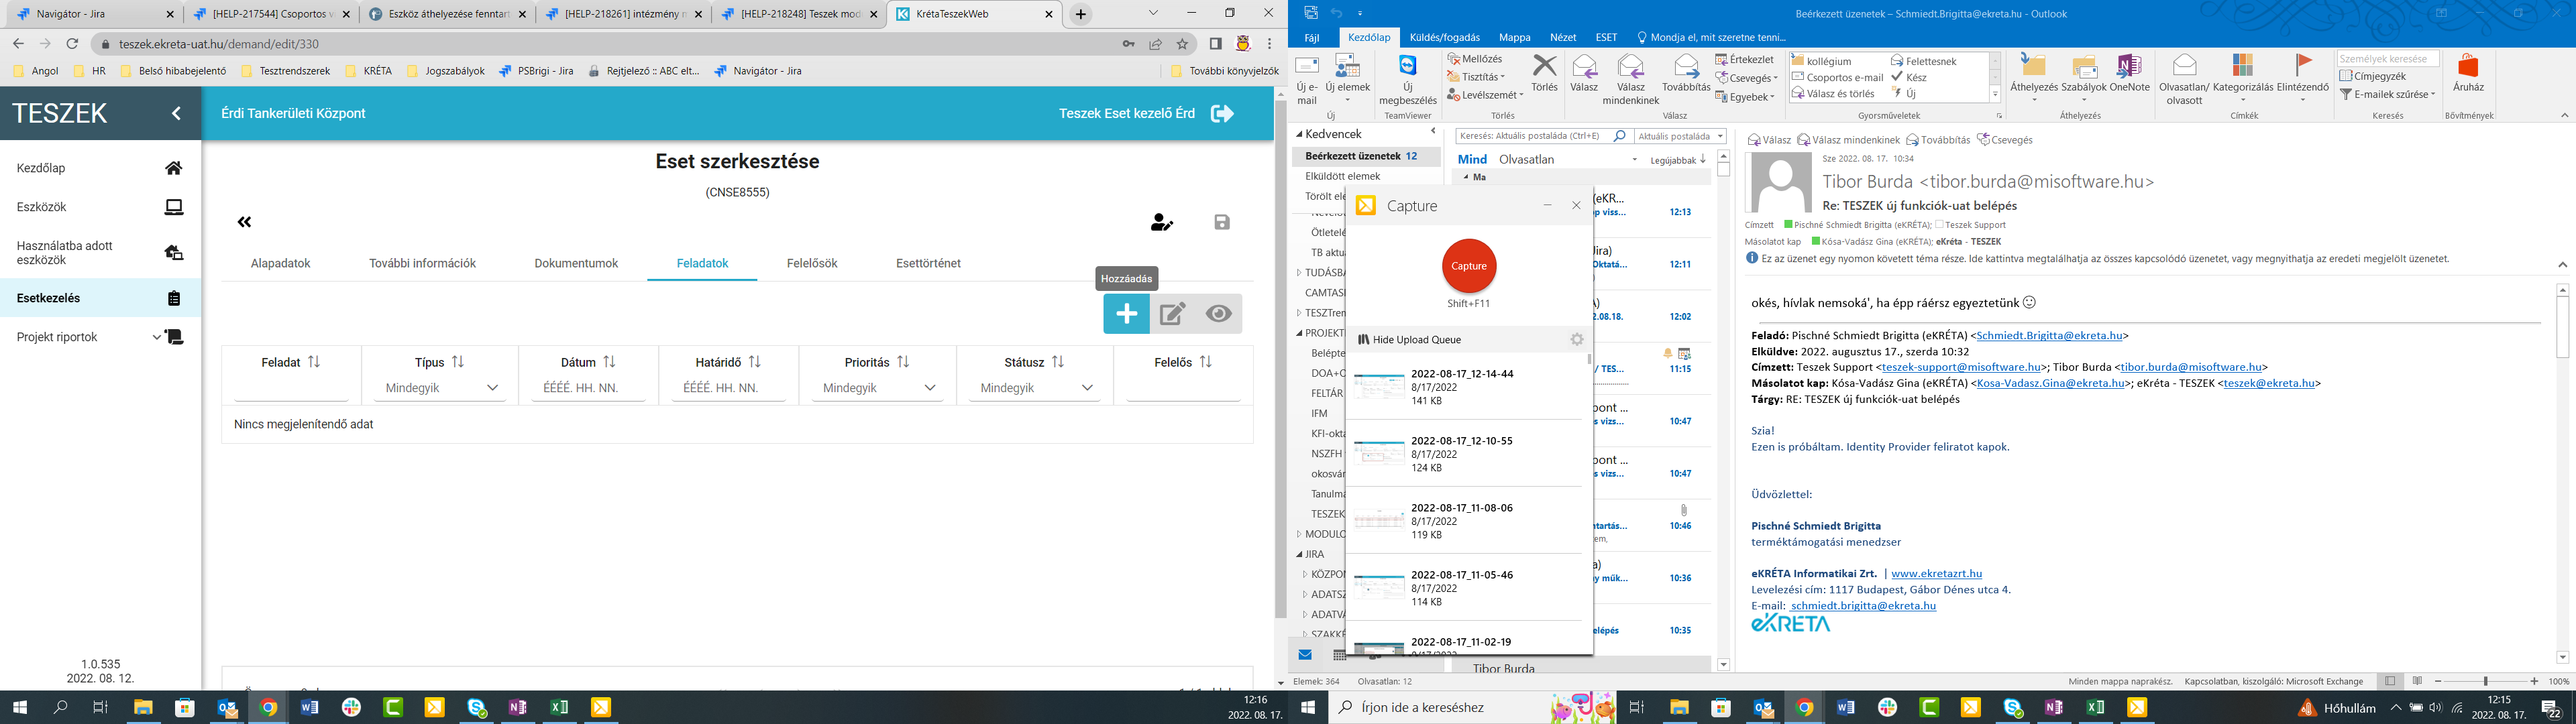The image size is (2576, 724).
Task: Click the logout icon beside Teszek Eset kezelő Érd
Action: (1222, 113)
